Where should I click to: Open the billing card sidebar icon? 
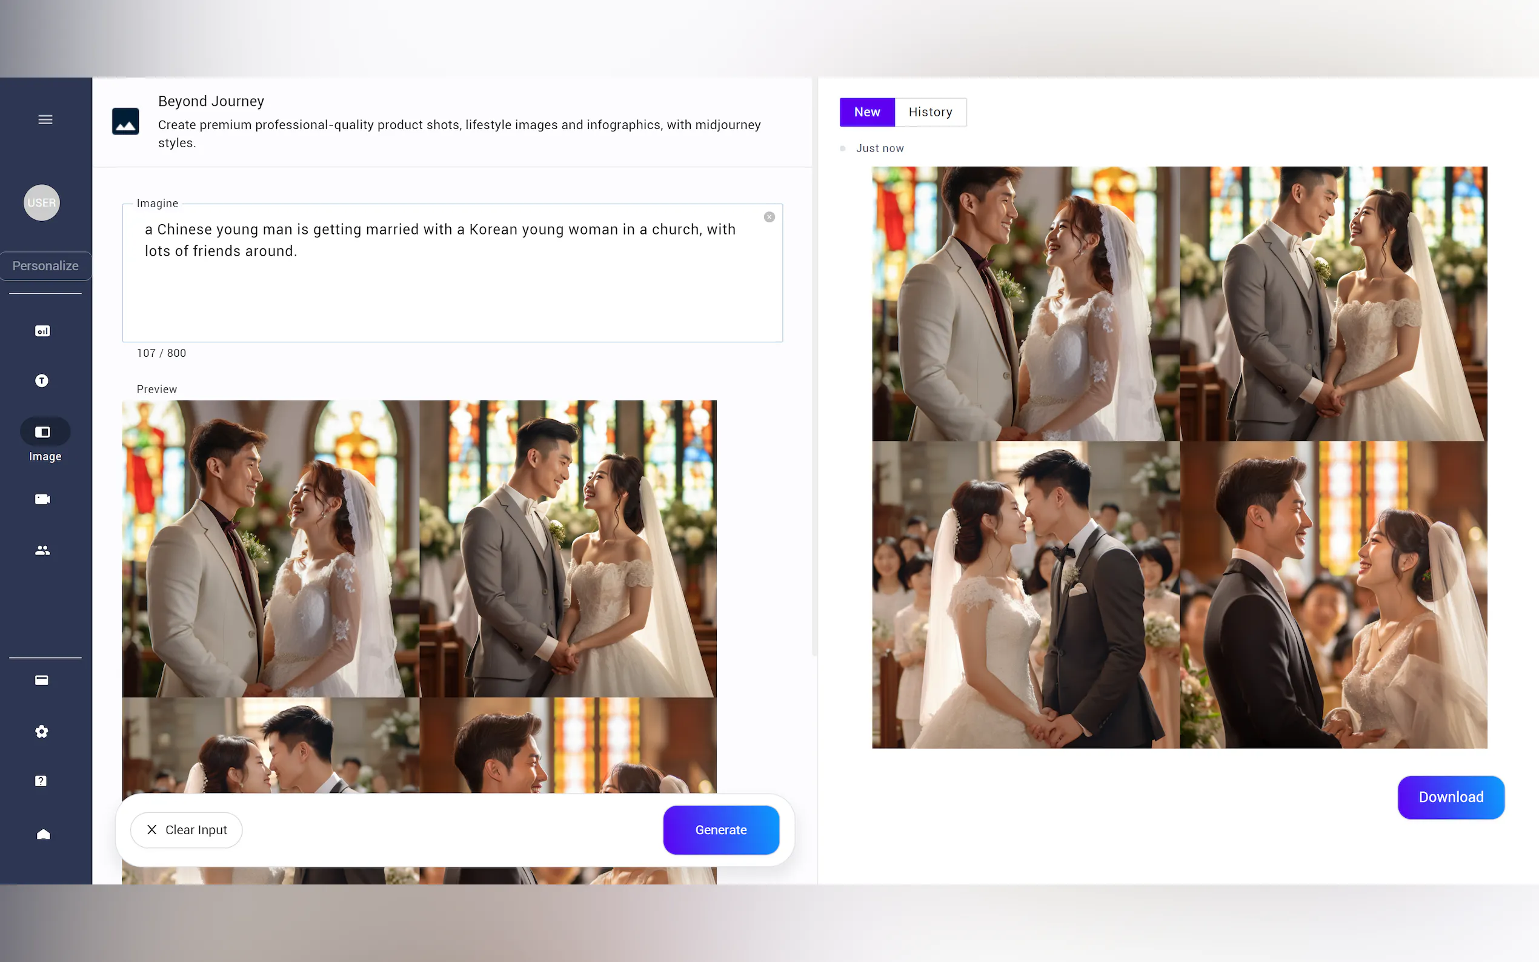[x=42, y=680]
